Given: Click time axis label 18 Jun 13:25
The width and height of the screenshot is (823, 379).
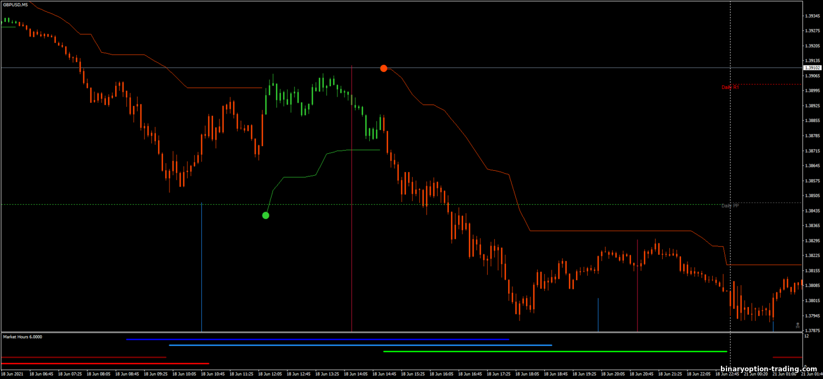Looking at the screenshot, I should 328,374.
